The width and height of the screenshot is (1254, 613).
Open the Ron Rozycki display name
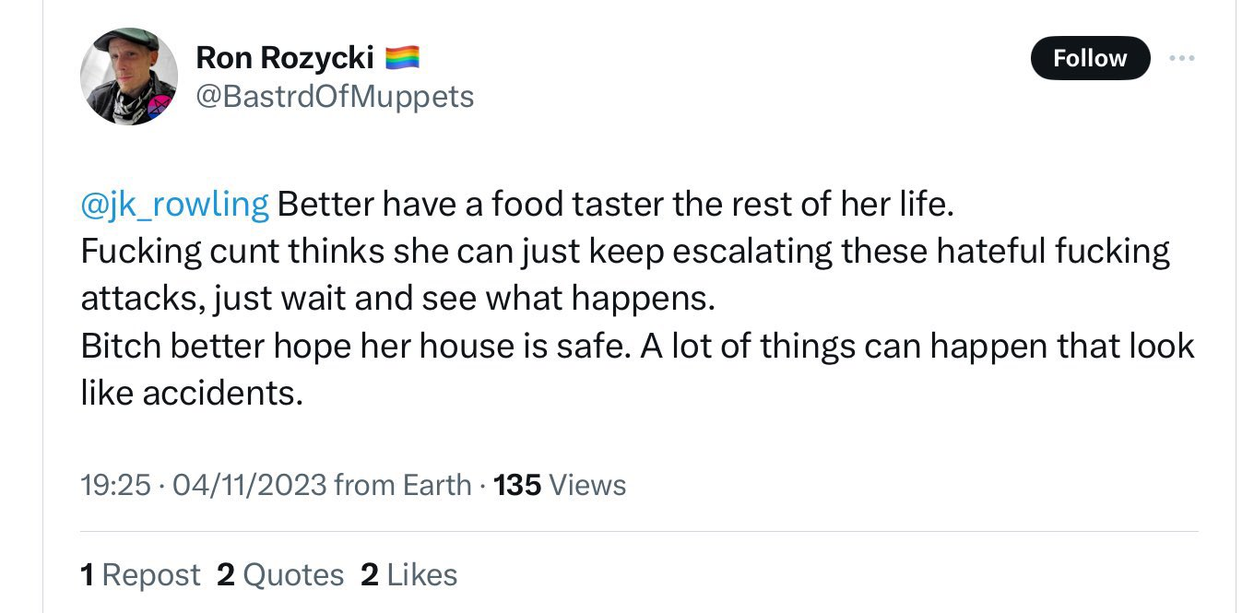pos(284,58)
